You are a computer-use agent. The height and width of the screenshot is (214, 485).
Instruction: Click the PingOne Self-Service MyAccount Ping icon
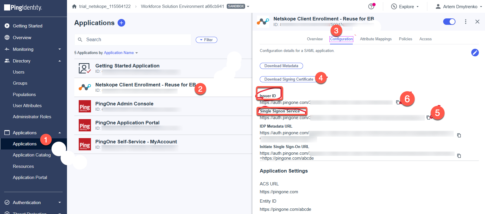pyautogui.click(x=85, y=144)
